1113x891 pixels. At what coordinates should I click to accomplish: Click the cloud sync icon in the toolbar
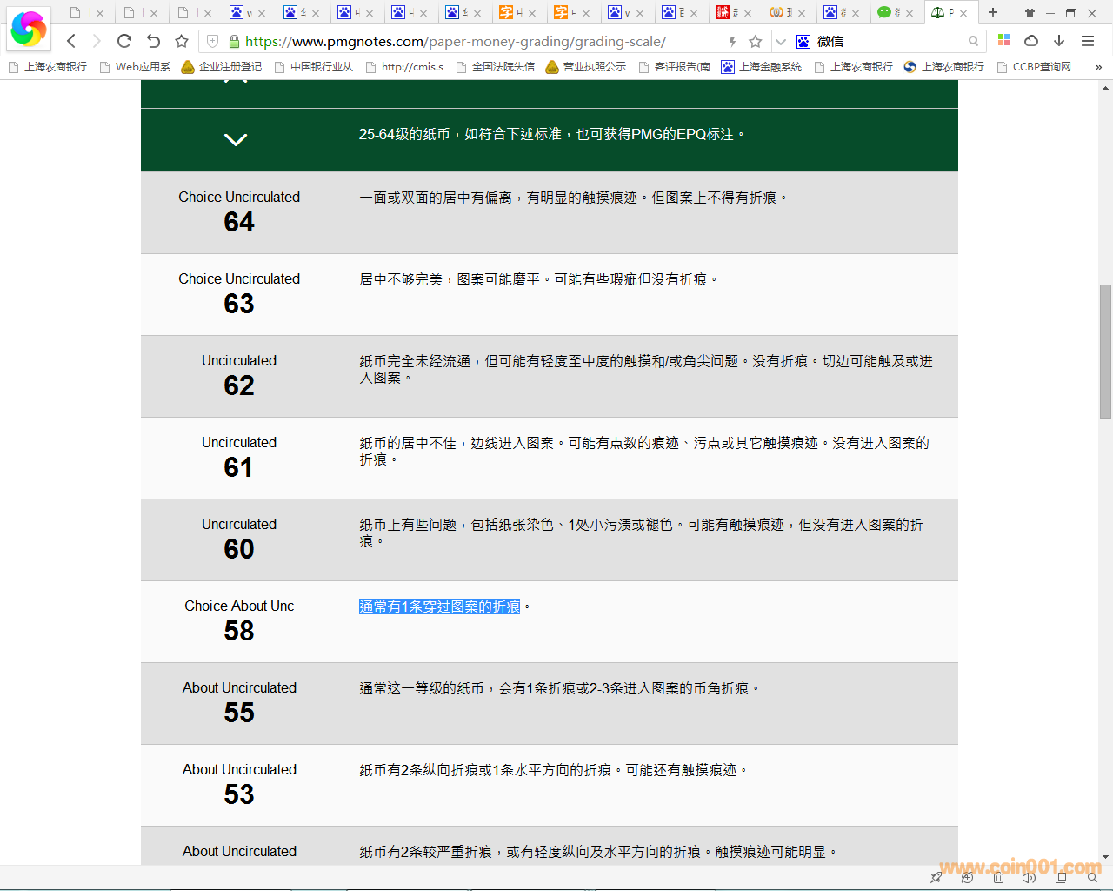pyautogui.click(x=1031, y=41)
